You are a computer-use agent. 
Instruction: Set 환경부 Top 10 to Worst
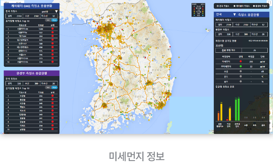(54, 88)
